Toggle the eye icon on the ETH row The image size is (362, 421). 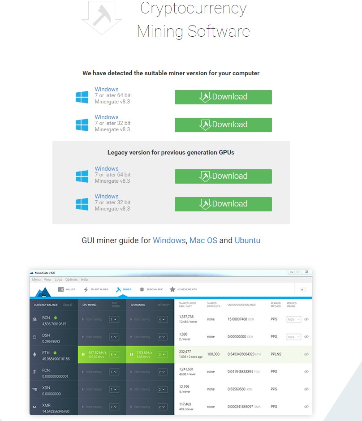coord(306,354)
